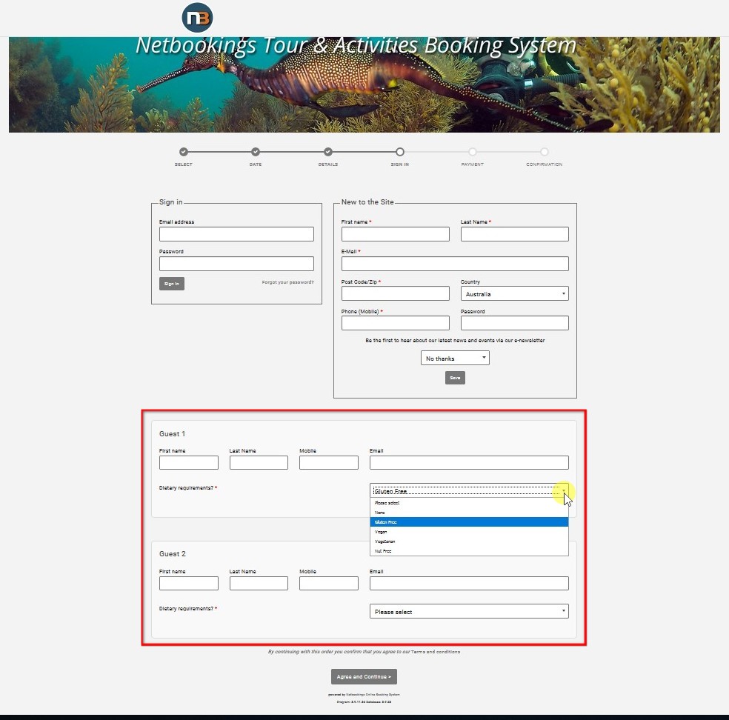729x720 pixels.
Task: Click the SIGN IN progress circle
Action: tap(400, 150)
